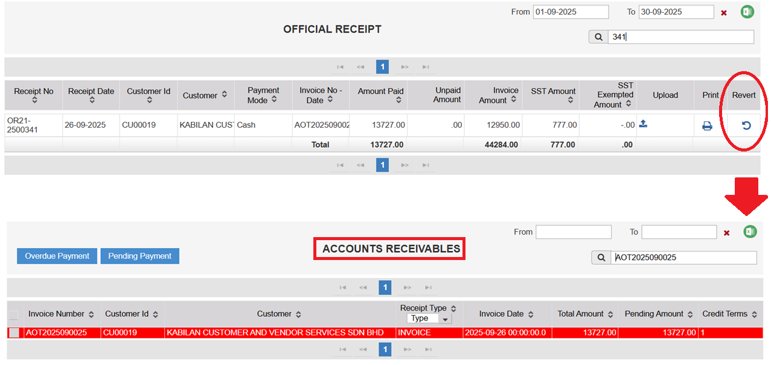Select page 1 in bottom Accounts Receivables pager
Image resolution: width=771 pixels, height=365 pixels.
[x=385, y=349]
